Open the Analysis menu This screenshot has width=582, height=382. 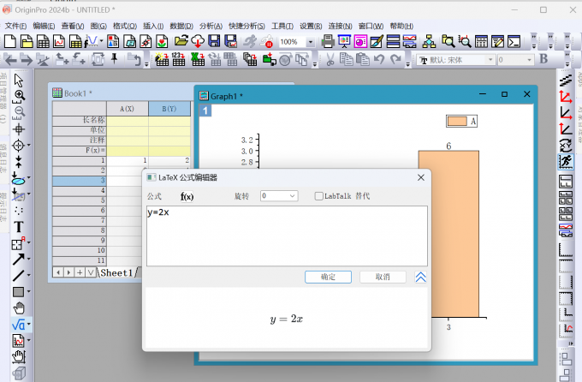(x=211, y=26)
